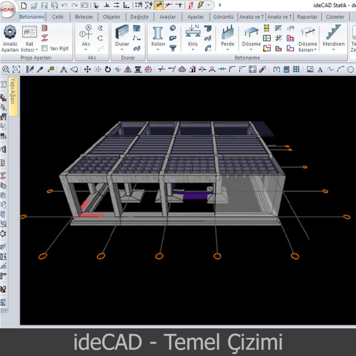Click the new file icon in quick access toolbar
The image size is (356, 356).
point(24,5)
